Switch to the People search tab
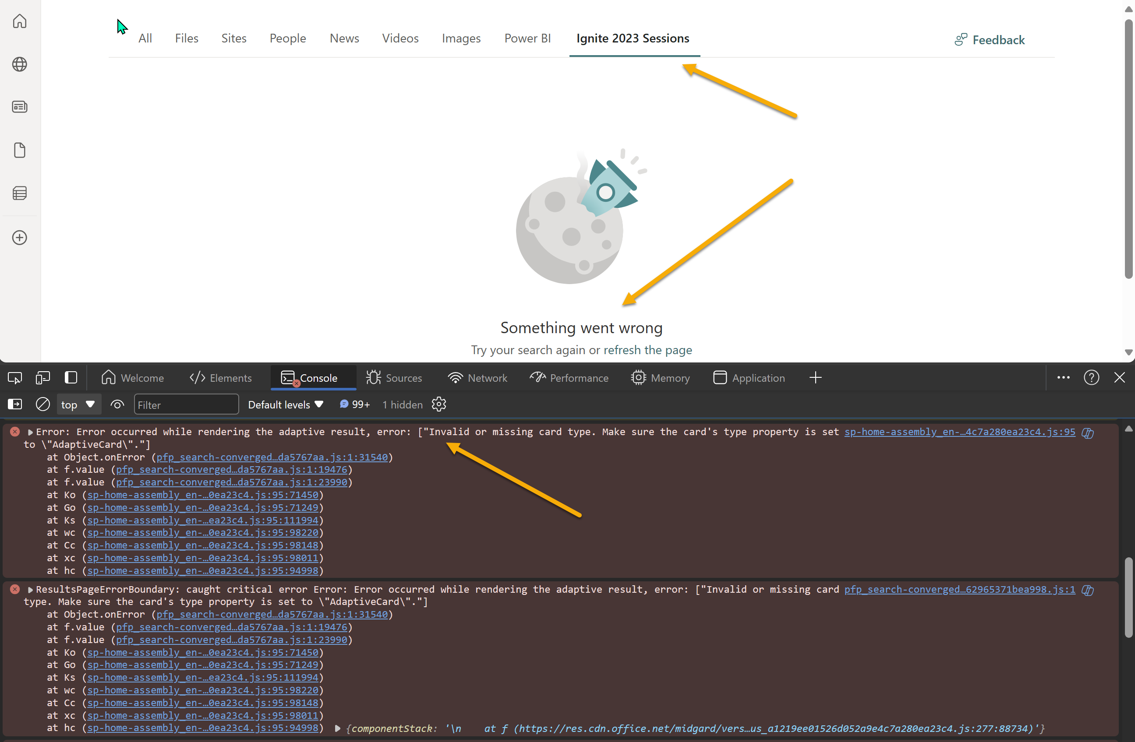 287,38
